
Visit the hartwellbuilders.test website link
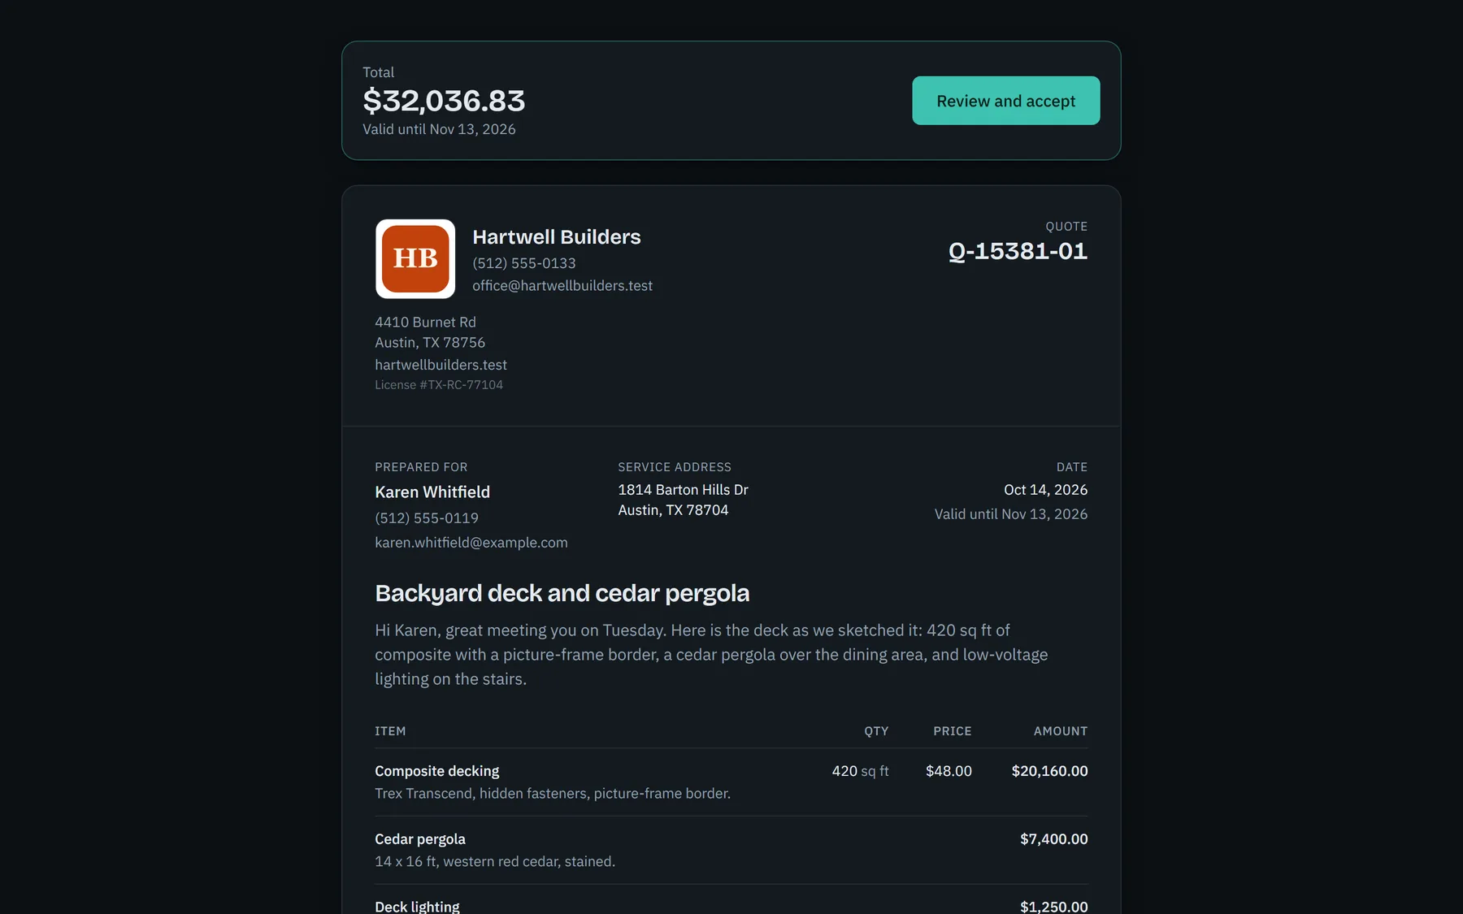(441, 365)
